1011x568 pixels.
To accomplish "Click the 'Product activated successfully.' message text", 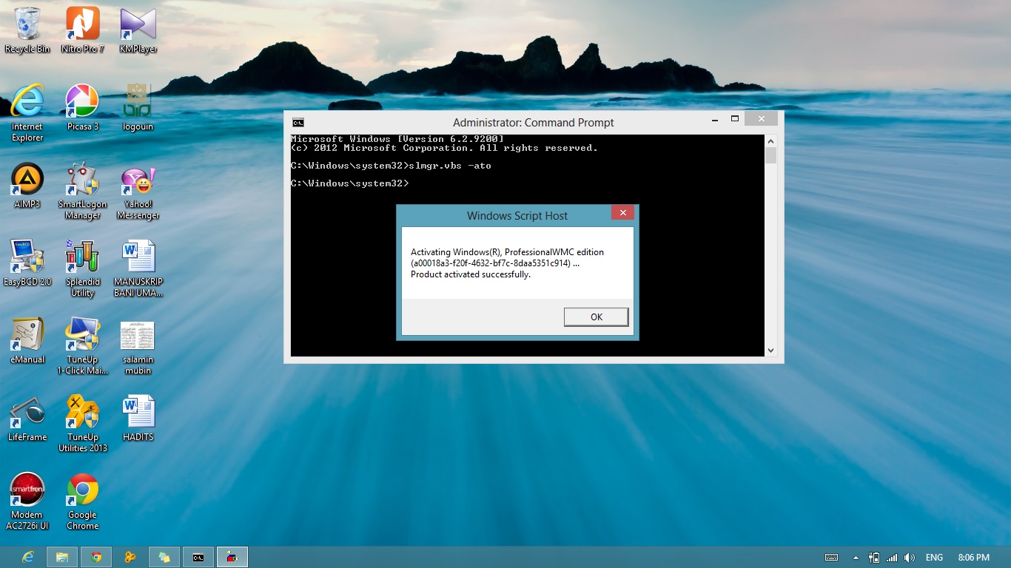I will (471, 274).
